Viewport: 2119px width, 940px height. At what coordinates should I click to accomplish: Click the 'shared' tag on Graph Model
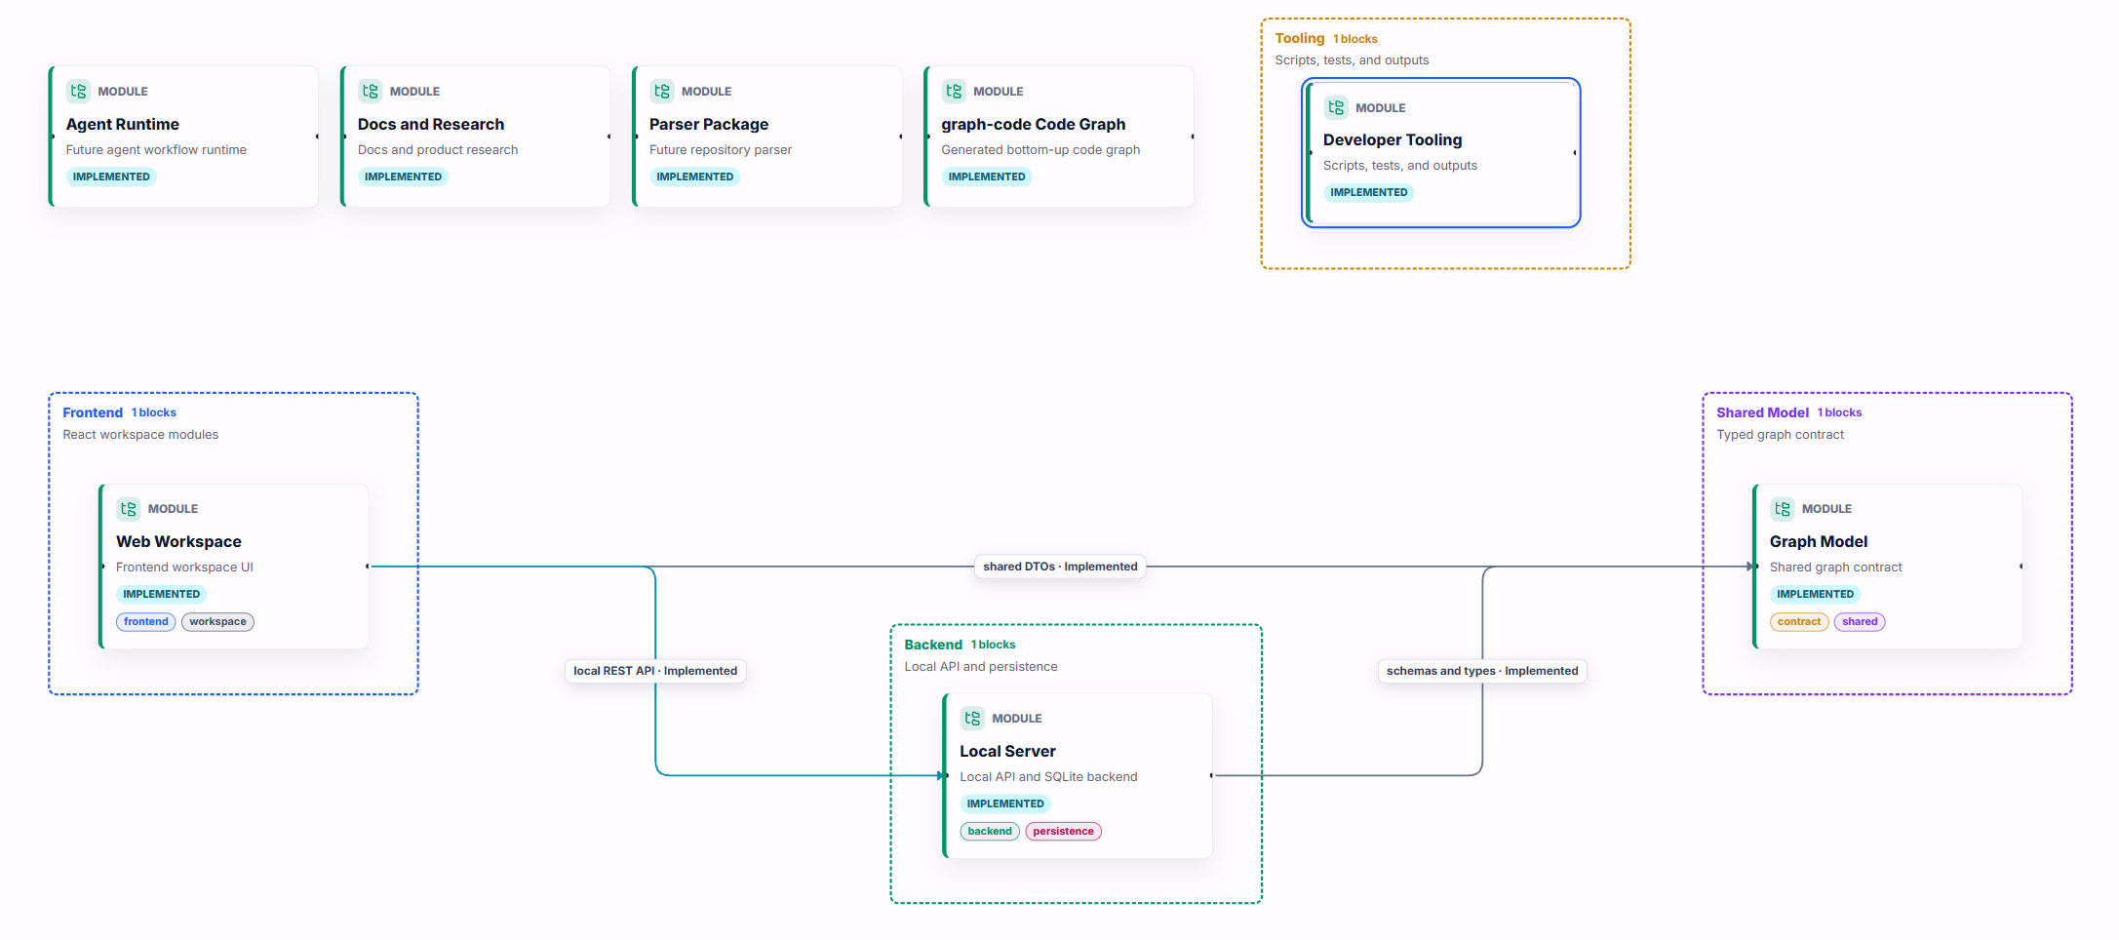coord(1860,622)
